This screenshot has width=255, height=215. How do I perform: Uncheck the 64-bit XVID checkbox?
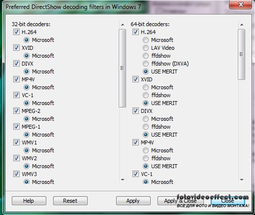(x=135, y=79)
